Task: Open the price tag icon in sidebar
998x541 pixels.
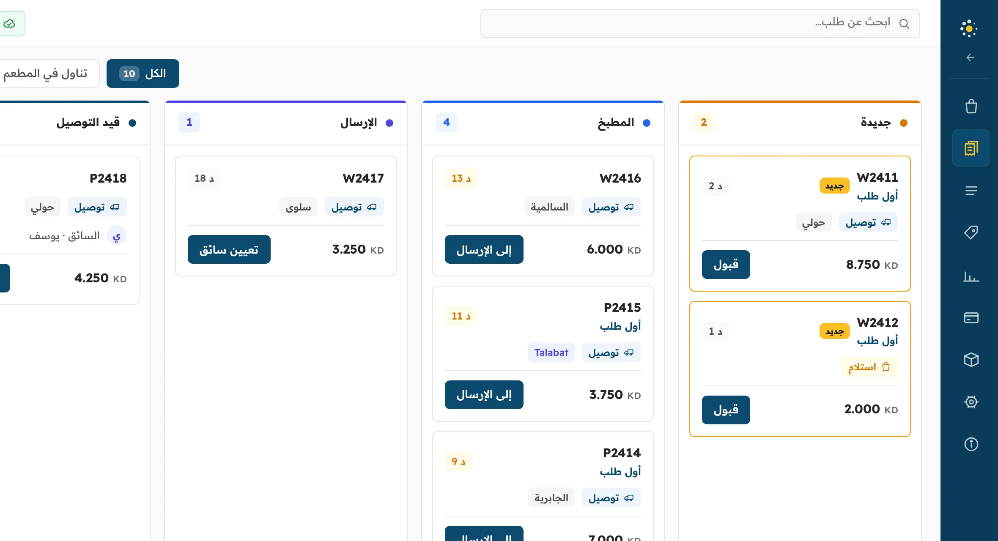Action: [971, 232]
